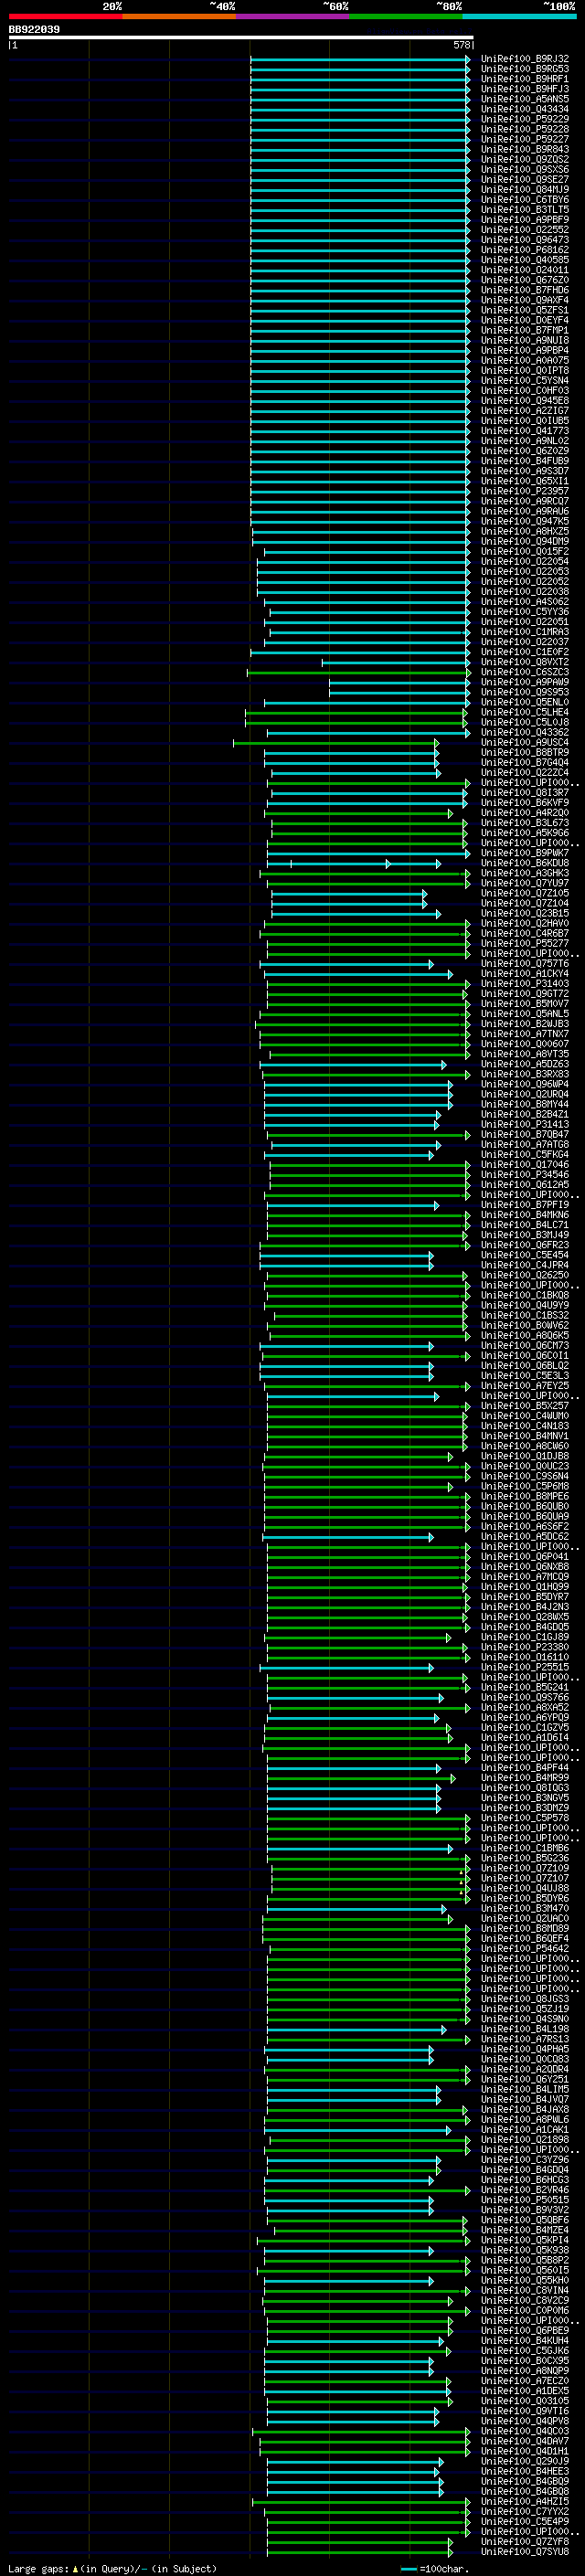Click the UniRef100_B6KDU8 label
The width and height of the screenshot is (585, 2576).
click(x=525, y=863)
